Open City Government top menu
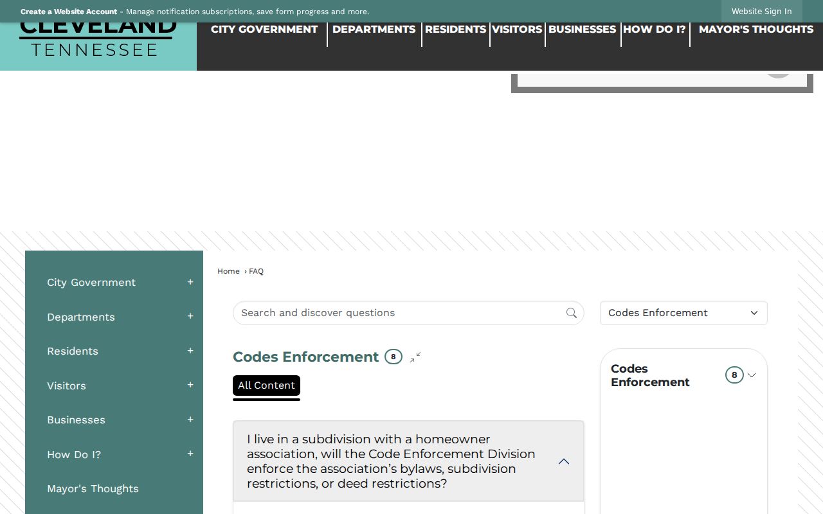Screen dimensions: 823x514 click(x=264, y=29)
